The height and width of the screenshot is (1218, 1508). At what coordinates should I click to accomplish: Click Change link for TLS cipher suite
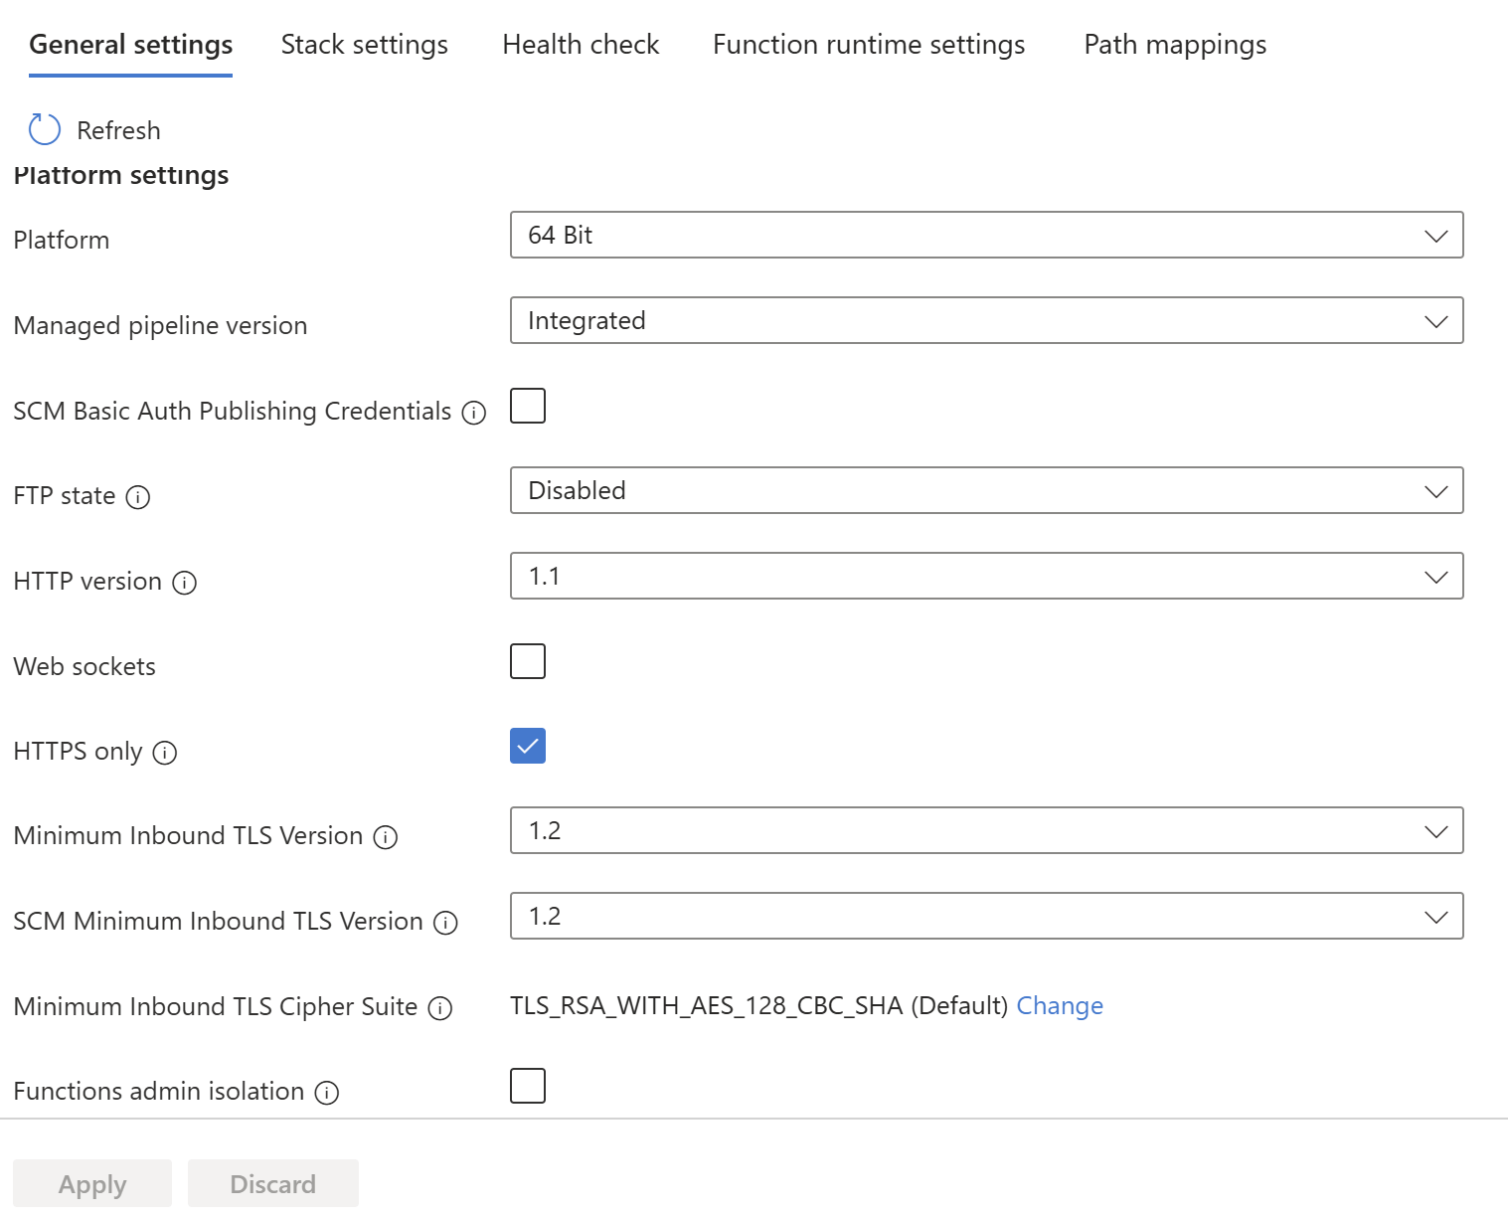click(1060, 1006)
